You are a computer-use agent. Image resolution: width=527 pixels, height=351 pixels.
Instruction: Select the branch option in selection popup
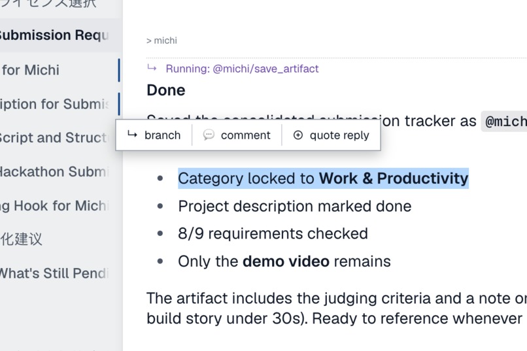154,135
